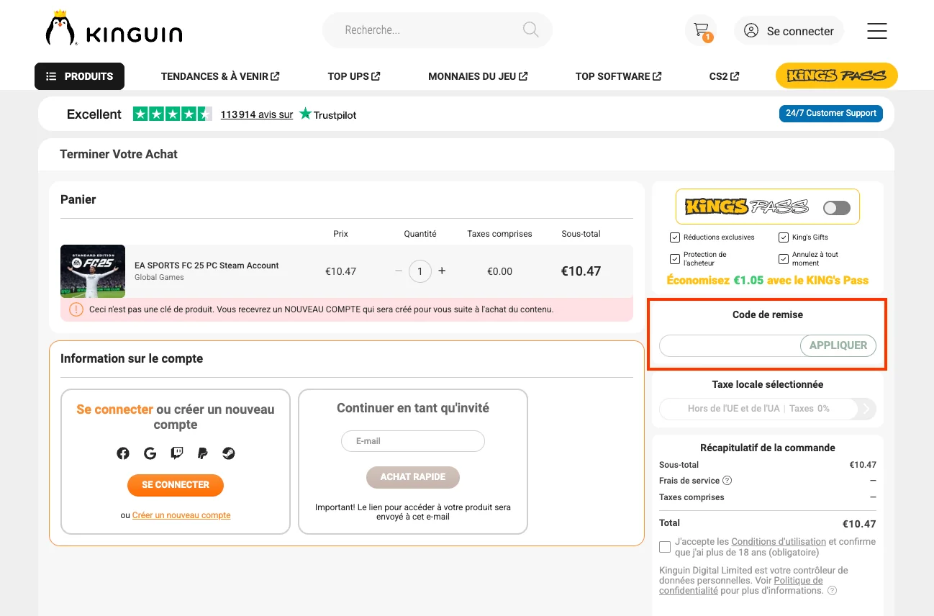Open the Créer un nouveau compte link
This screenshot has height=616, width=934.
point(181,515)
